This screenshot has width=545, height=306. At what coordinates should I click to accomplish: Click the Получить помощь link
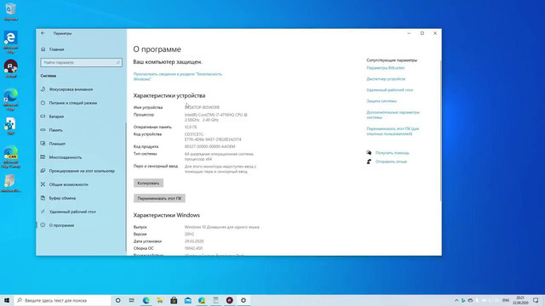click(x=392, y=153)
